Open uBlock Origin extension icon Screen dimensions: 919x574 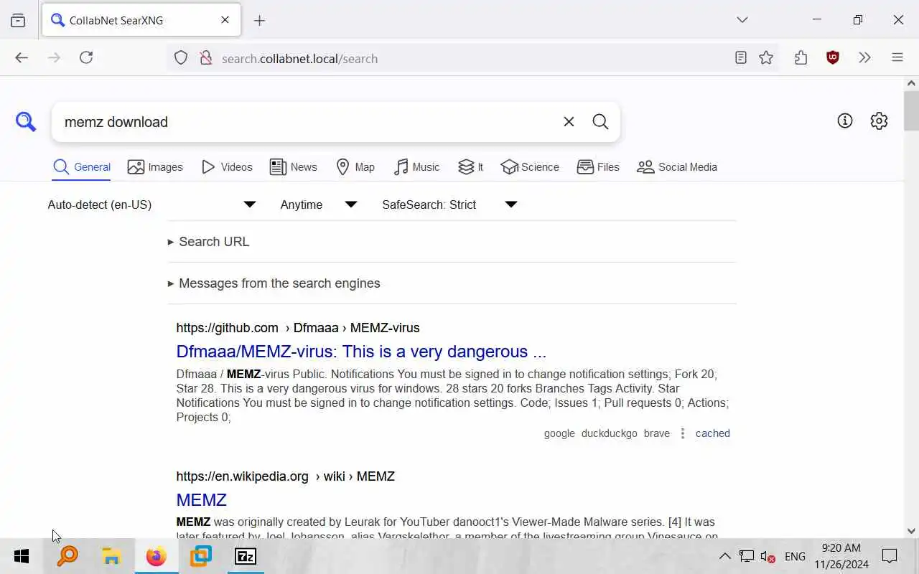click(x=833, y=58)
